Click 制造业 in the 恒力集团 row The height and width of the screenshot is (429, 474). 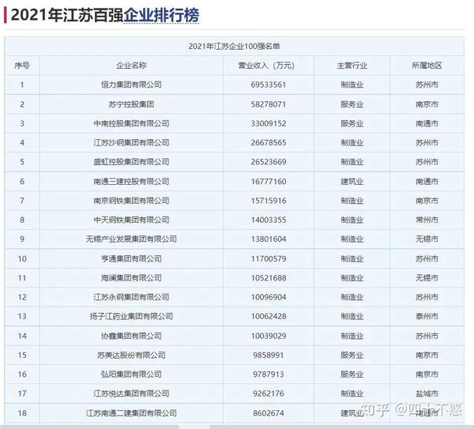point(352,85)
